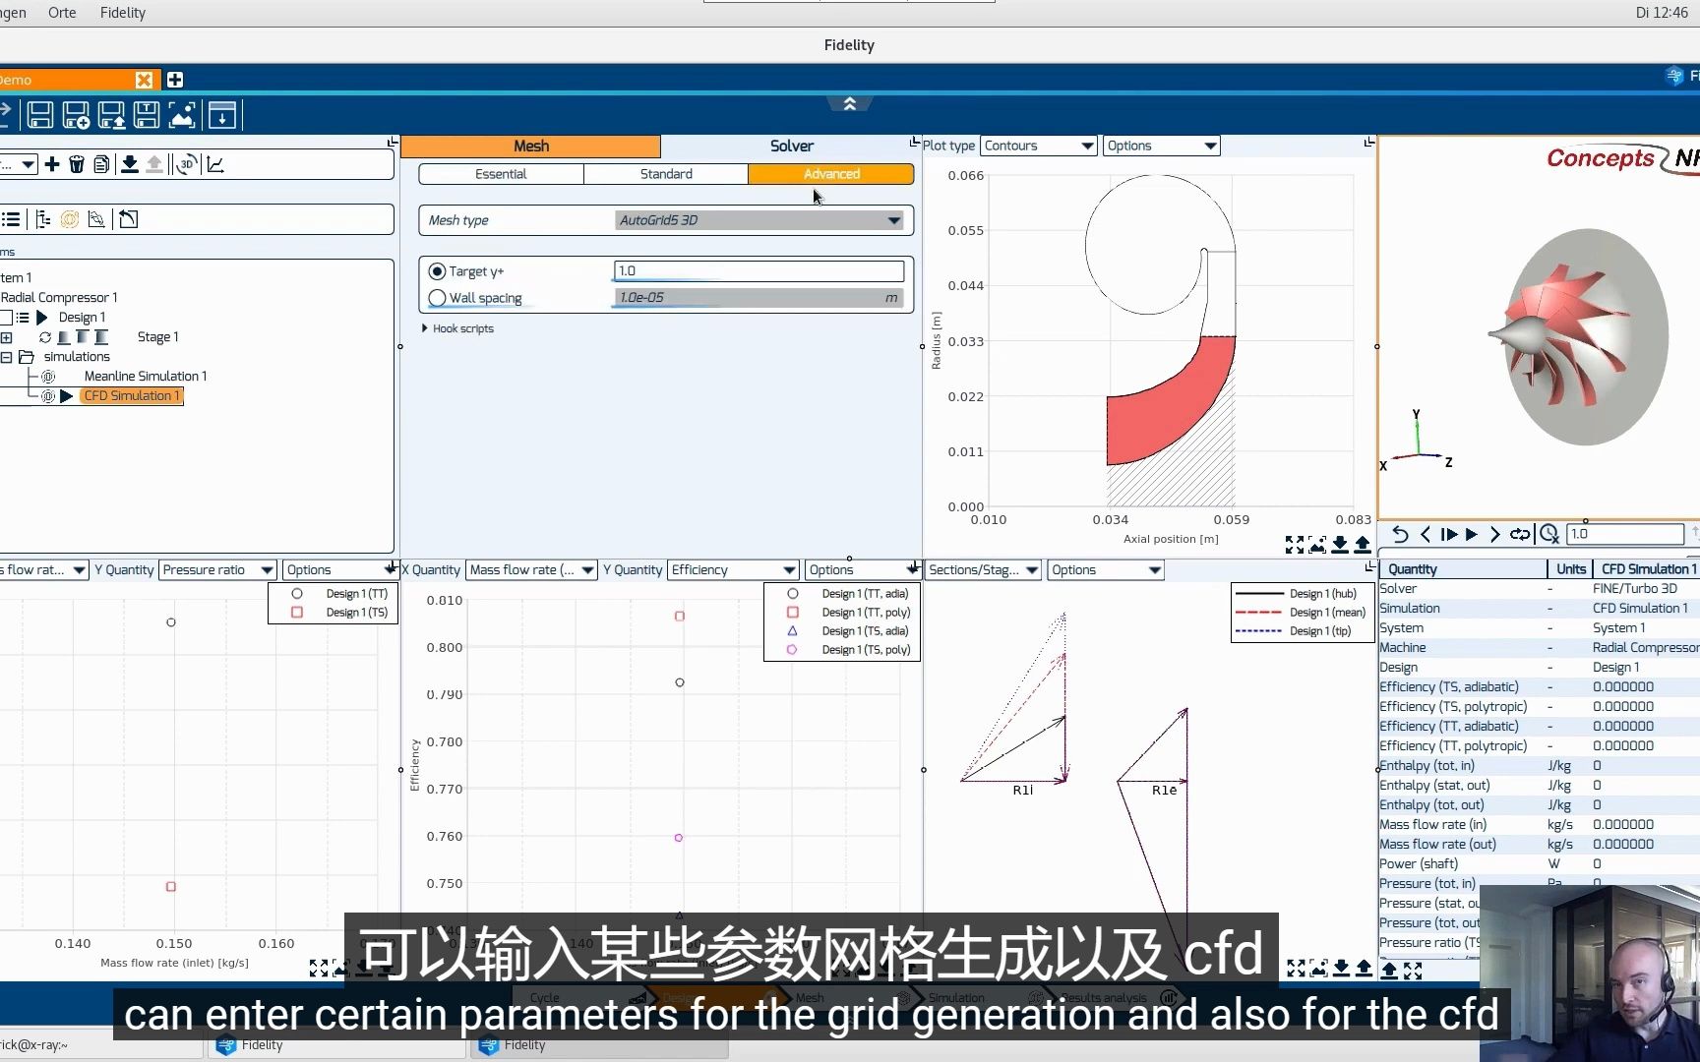The width and height of the screenshot is (1700, 1062).
Task: Click the clock reset icon in 3D viewer
Action: coord(1549,534)
